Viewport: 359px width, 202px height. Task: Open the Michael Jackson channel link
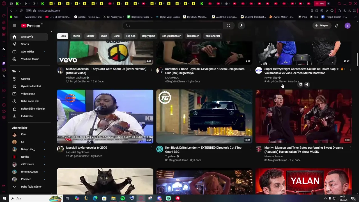point(76,78)
